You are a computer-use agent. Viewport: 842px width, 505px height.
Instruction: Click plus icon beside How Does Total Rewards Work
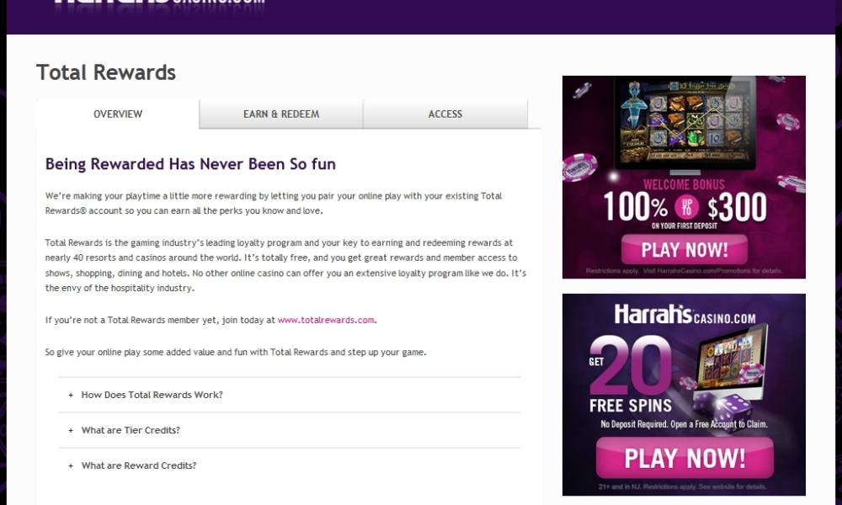click(71, 395)
